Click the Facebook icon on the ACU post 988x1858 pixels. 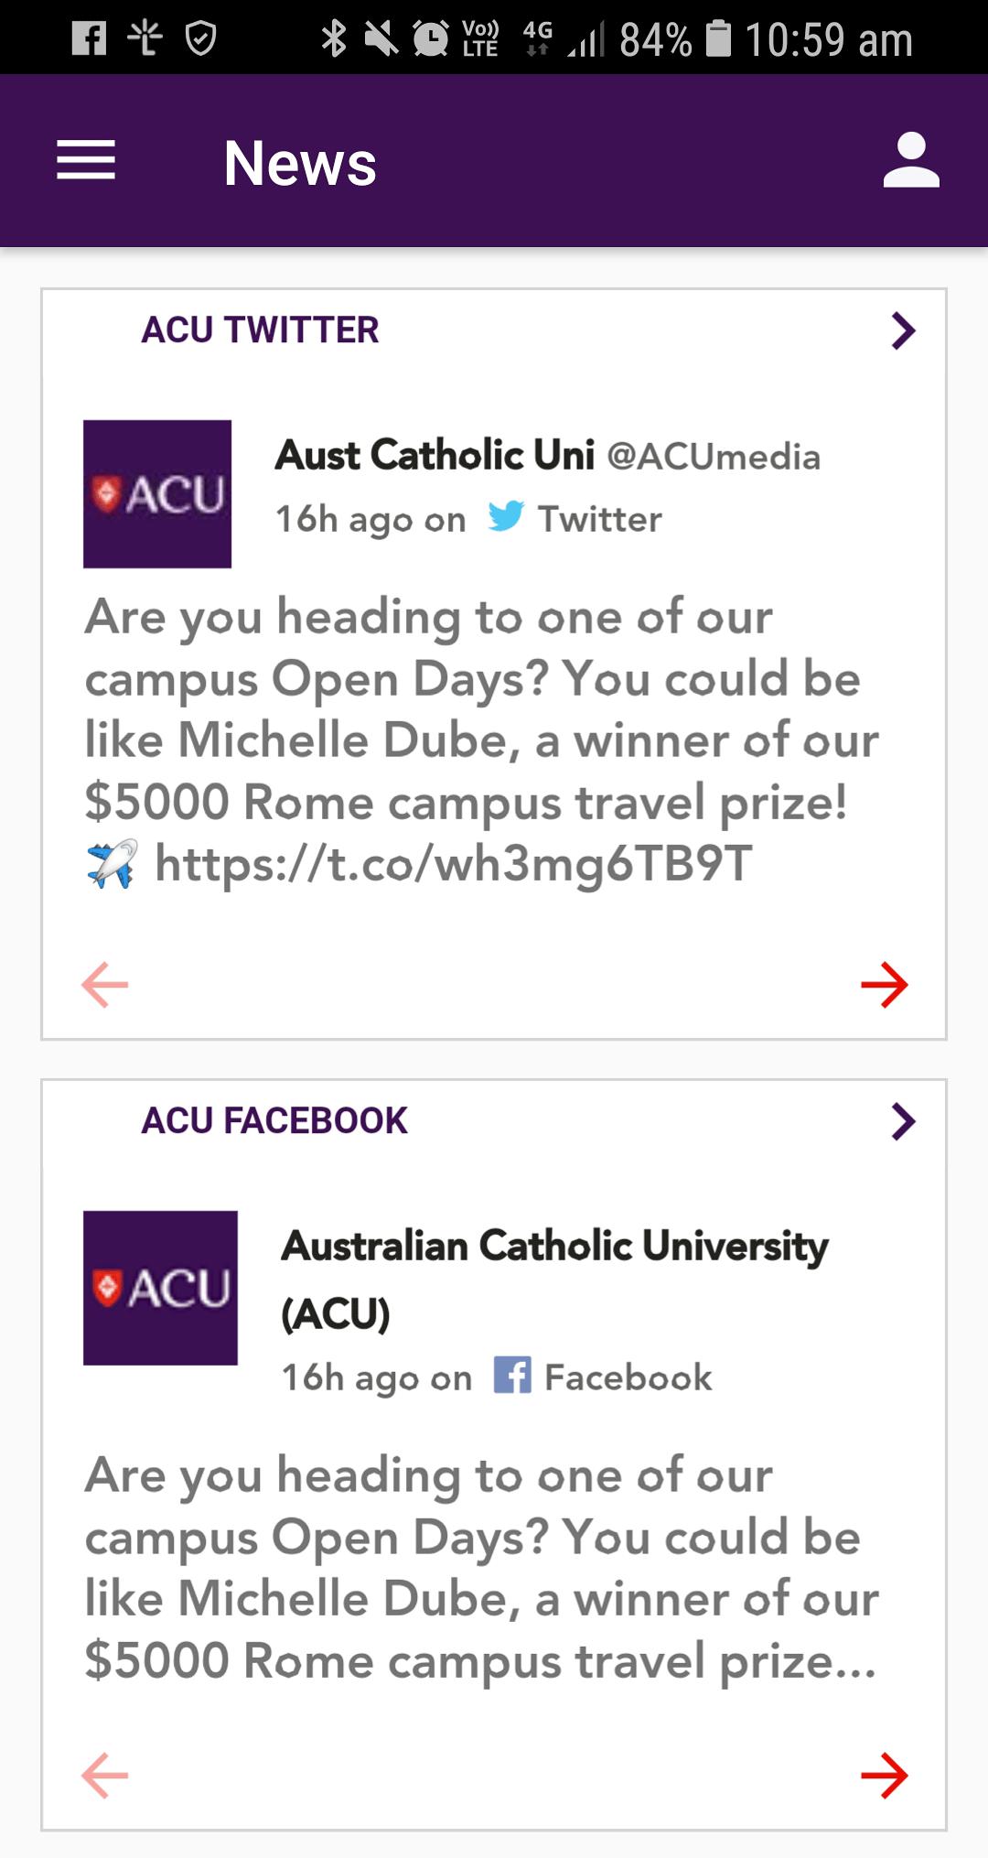(x=512, y=1377)
